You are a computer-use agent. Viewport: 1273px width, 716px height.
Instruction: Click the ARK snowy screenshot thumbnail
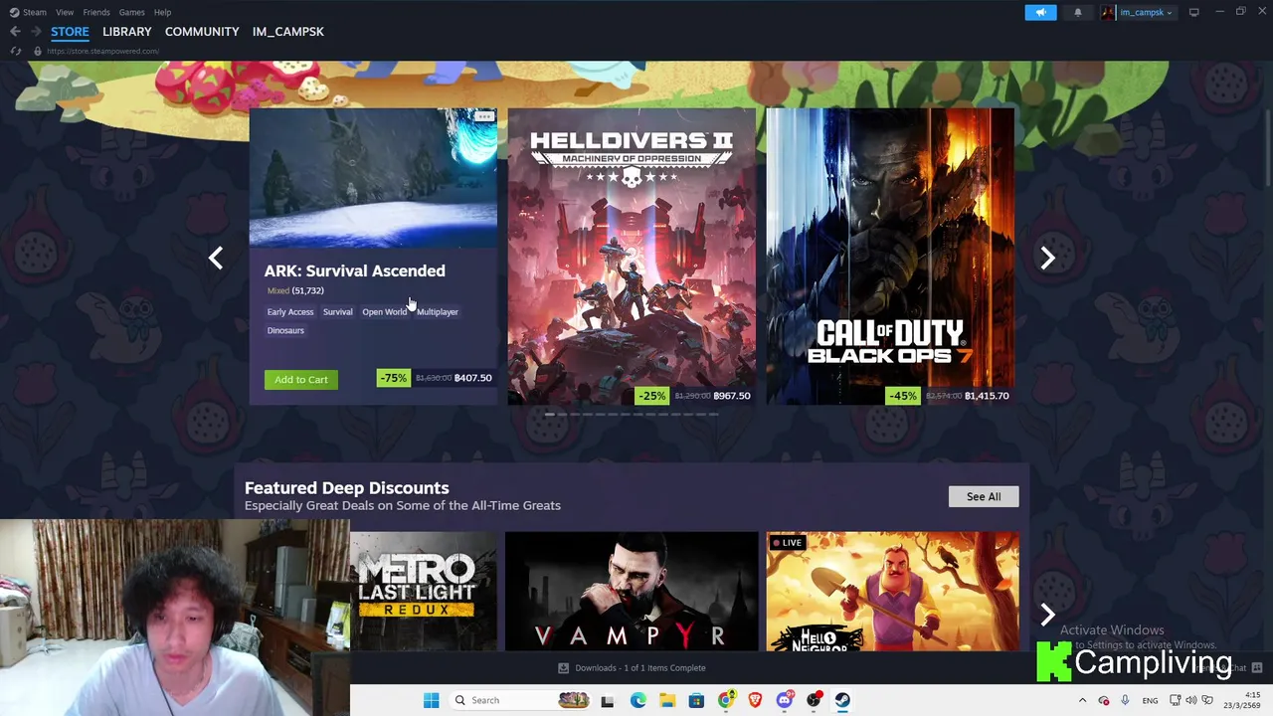(x=373, y=177)
